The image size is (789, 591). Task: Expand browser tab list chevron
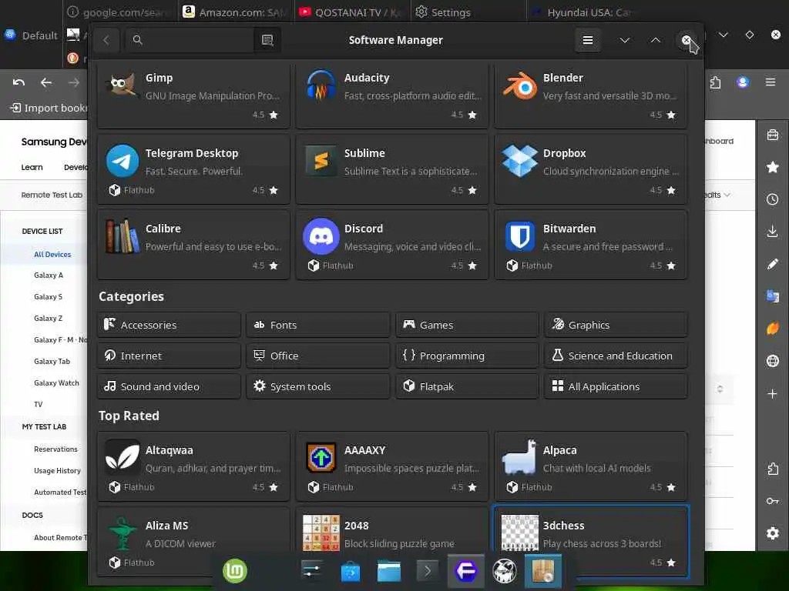pos(723,35)
